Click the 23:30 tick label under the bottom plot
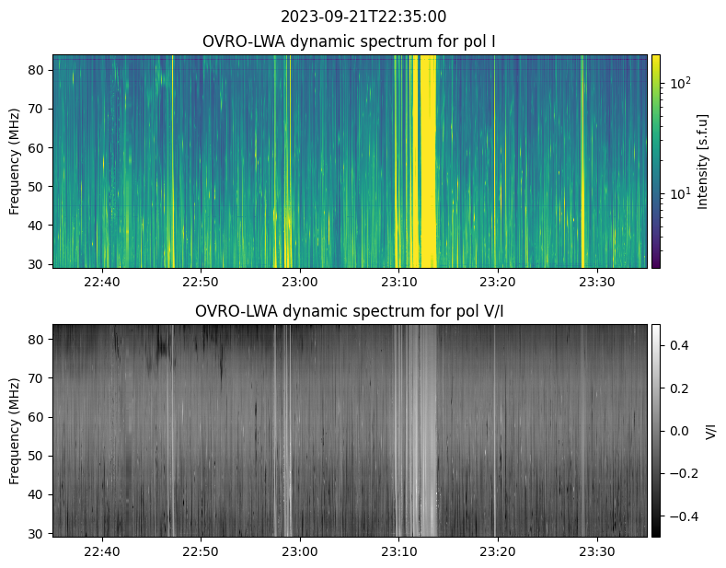This screenshot has width=726, height=568. 597,551
